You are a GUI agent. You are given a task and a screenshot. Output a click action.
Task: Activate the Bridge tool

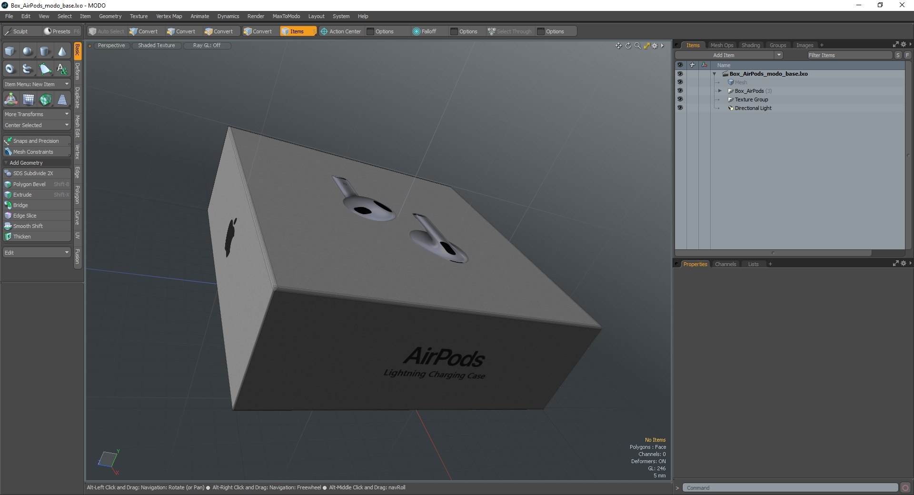37,205
